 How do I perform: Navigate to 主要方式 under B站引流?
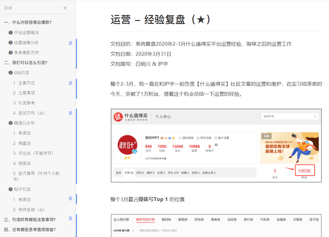24,83
